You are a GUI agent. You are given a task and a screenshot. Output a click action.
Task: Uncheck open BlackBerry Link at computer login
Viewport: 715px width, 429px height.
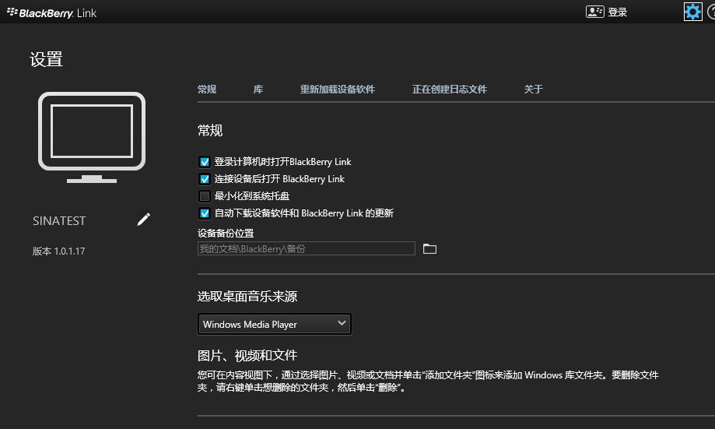pyautogui.click(x=205, y=162)
